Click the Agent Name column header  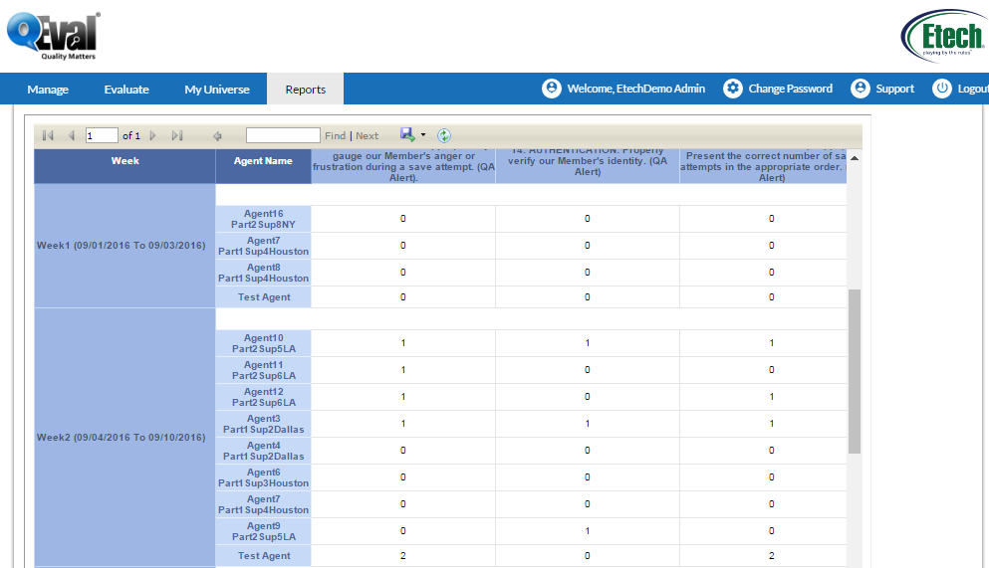[263, 166]
